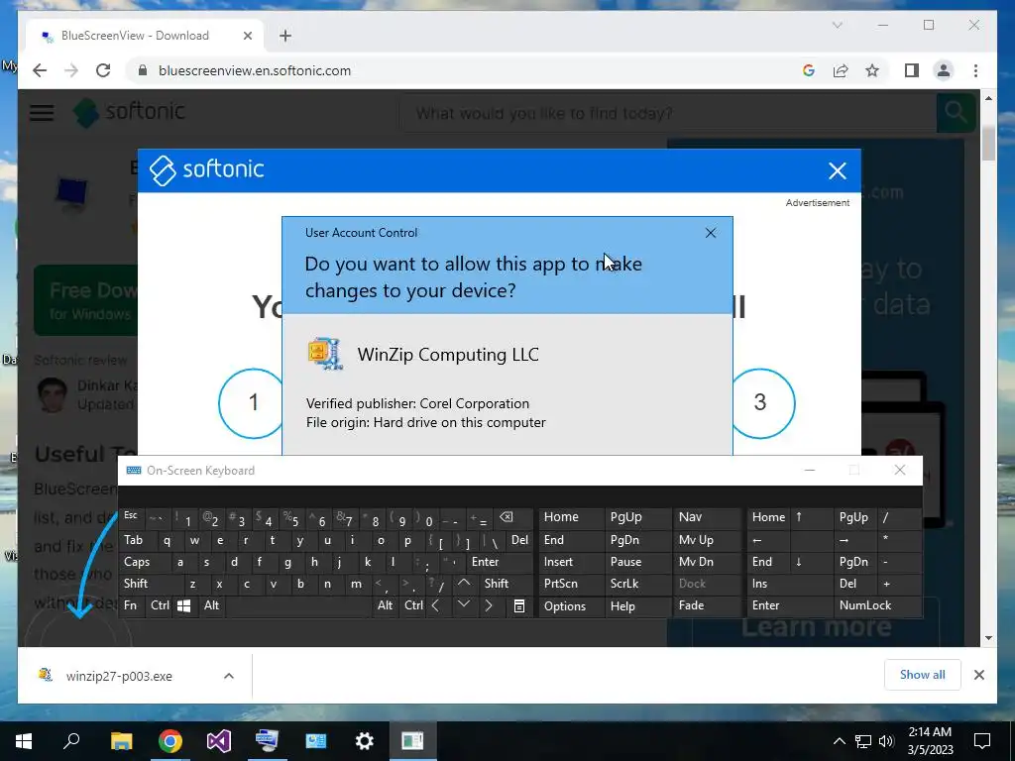Image resolution: width=1015 pixels, height=761 pixels.
Task: Open taskbar search
Action: tap(71, 741)
